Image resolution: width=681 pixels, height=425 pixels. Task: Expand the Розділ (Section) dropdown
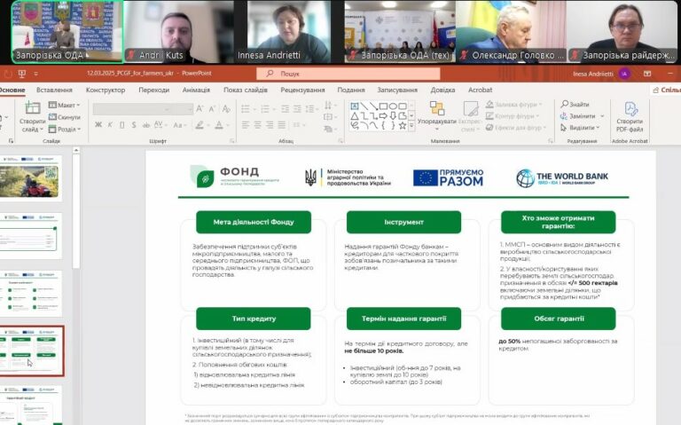pos(65,129)
